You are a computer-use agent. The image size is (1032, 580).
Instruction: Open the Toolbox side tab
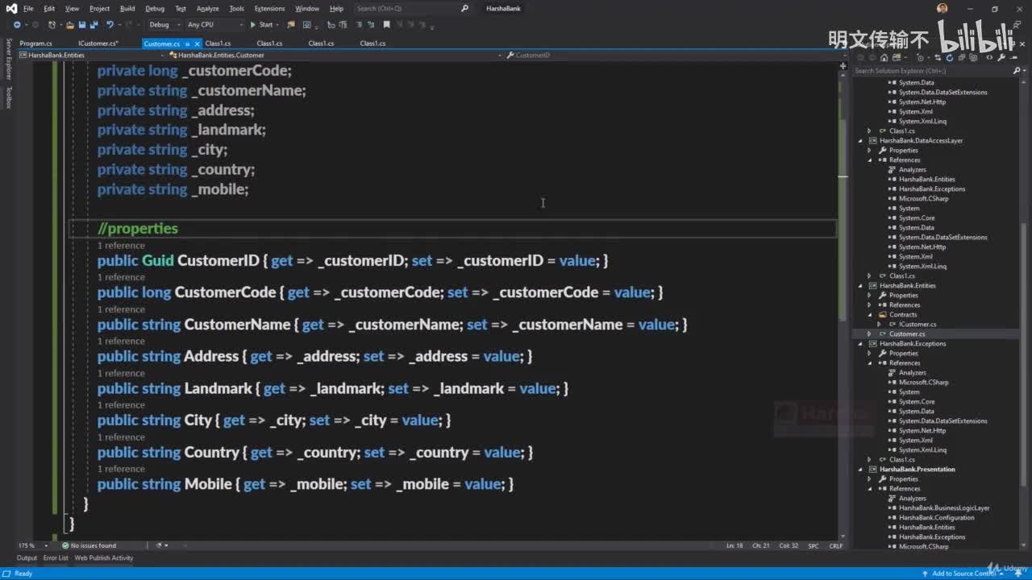pyautogui.click(x=9, y=97)
